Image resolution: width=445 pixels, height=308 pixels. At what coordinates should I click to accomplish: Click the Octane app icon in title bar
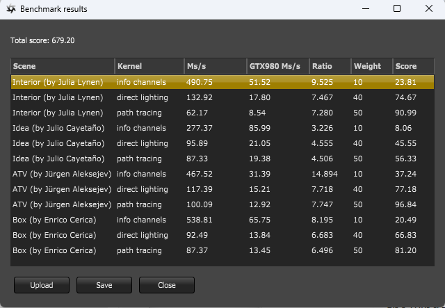(10, 9)
